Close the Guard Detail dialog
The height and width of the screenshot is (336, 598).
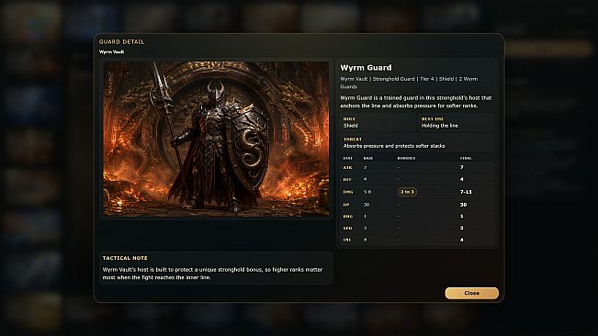click(x=472, y=293)
